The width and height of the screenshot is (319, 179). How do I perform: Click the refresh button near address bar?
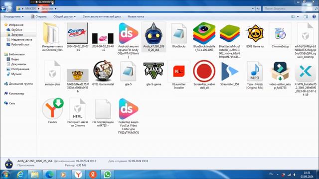click(x=258, y=9)
